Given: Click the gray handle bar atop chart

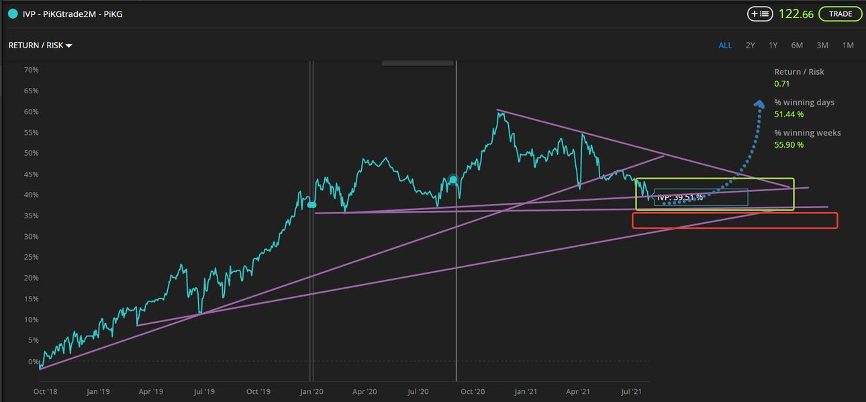Looking at the screenshot, I should [418, 64].
